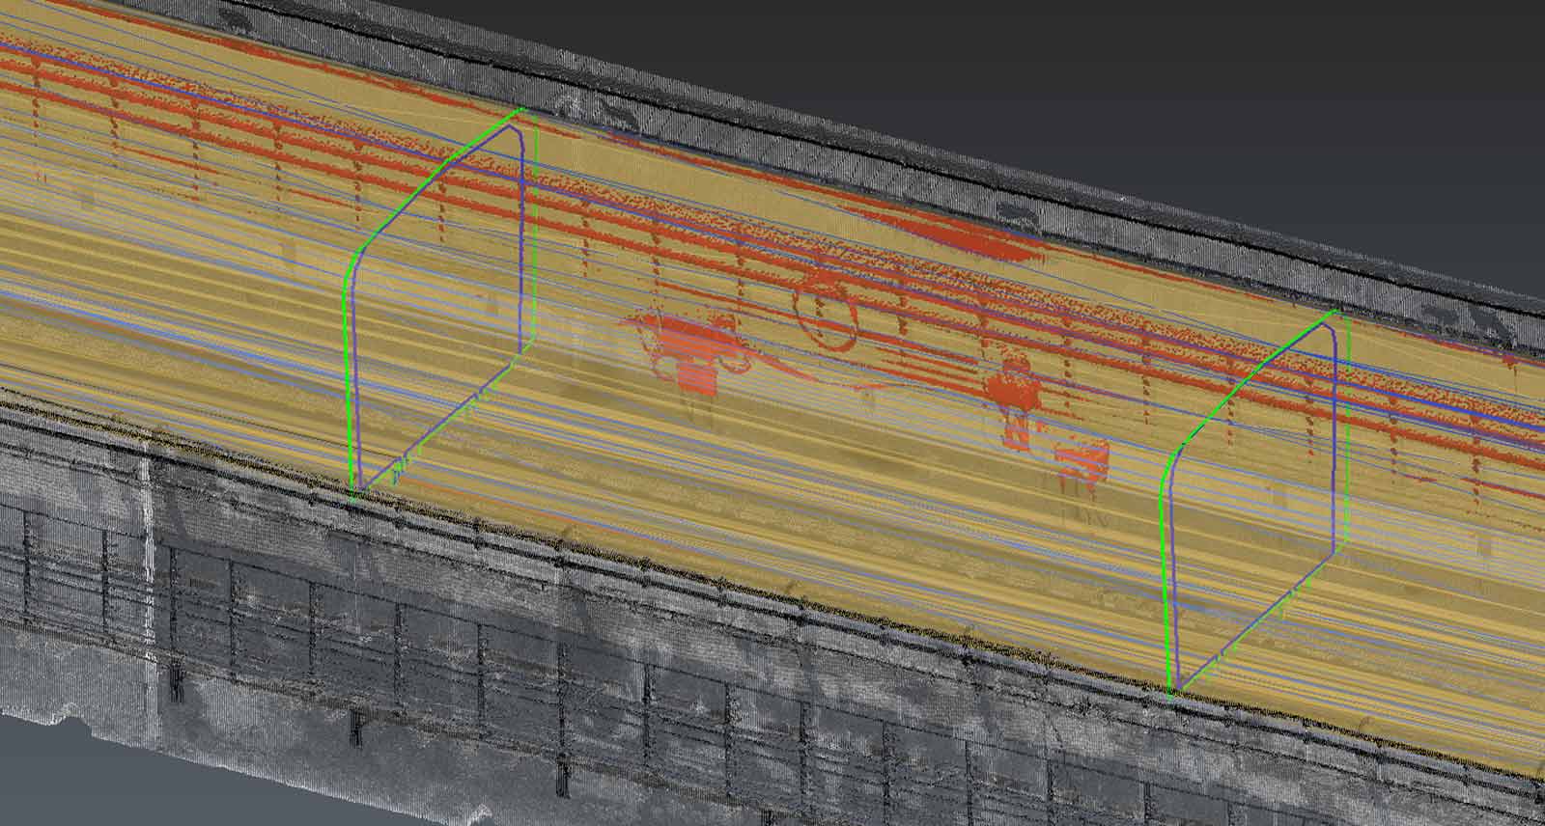Select the right green clearance profile frame
Image resolution: width=1545 pixels, height=826 pixels.
click(x=1164, y=579)
